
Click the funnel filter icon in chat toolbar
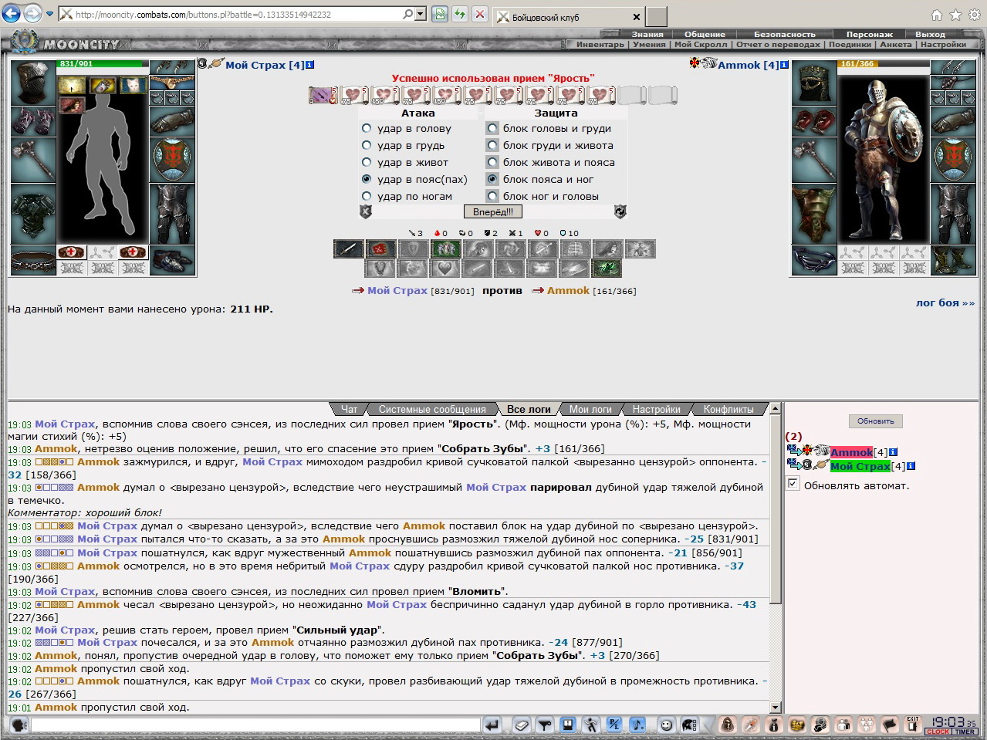click(545, 725)
